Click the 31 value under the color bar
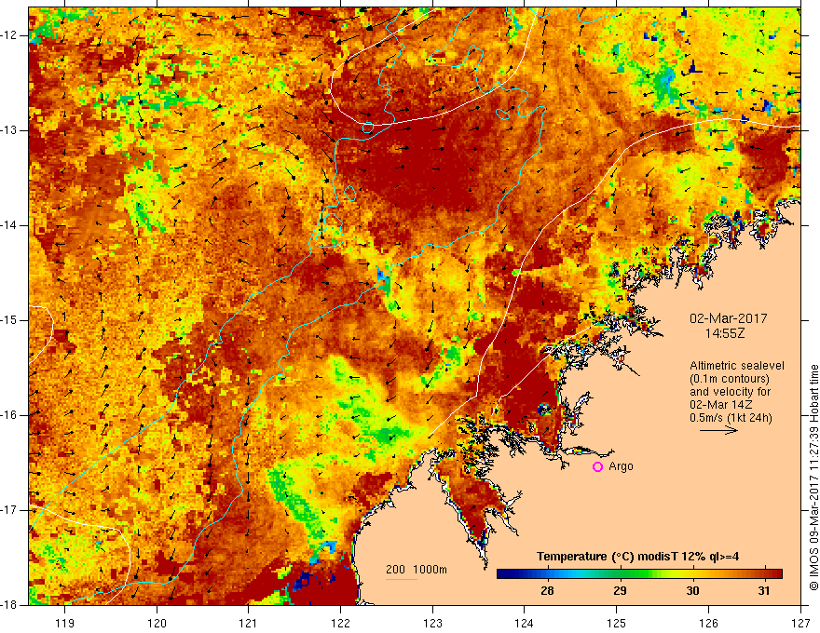The image size is (820, 633). tap(764, 591)
